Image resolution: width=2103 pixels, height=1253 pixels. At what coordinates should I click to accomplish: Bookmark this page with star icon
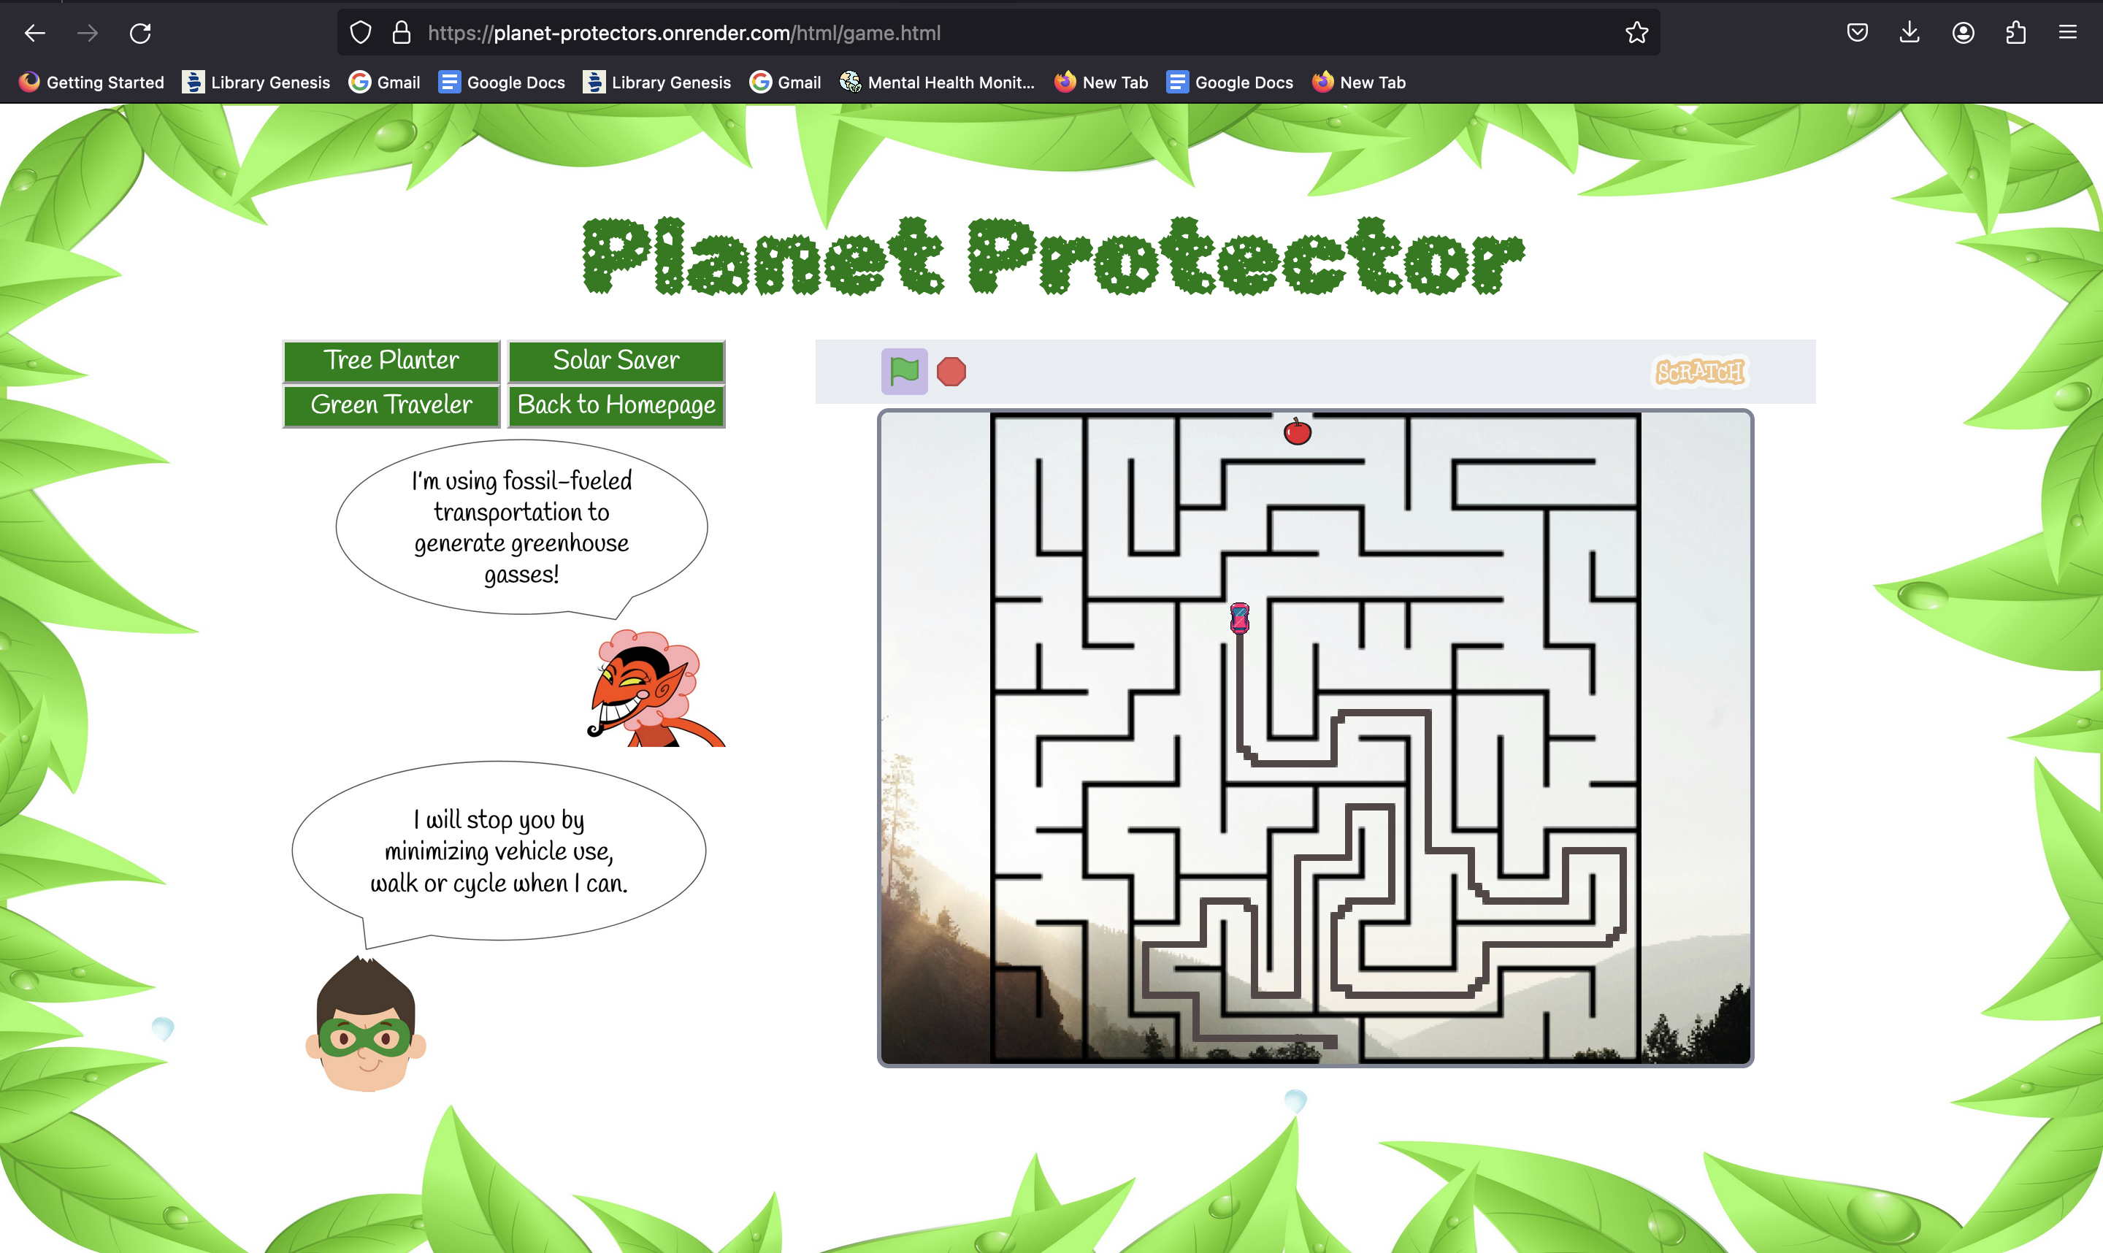pyautogui.click(x=1636, y=33)
